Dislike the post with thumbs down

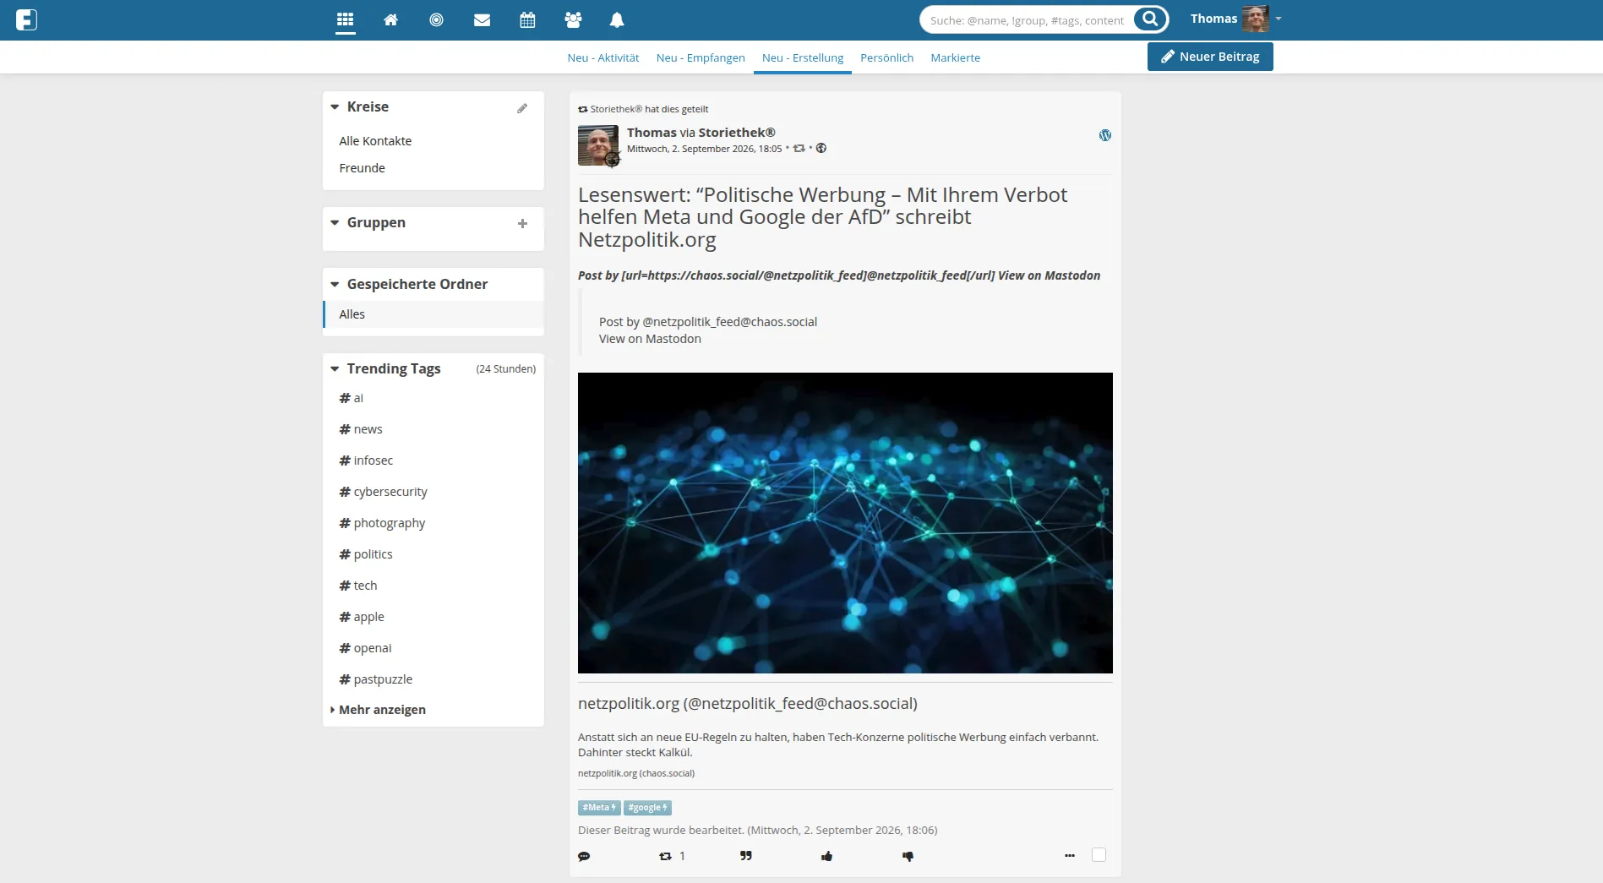tap(908, 856)
